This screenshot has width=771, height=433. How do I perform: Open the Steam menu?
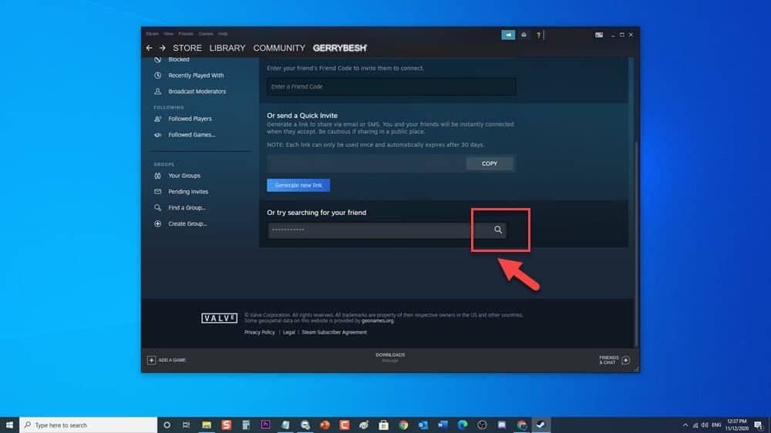(152, 34)
